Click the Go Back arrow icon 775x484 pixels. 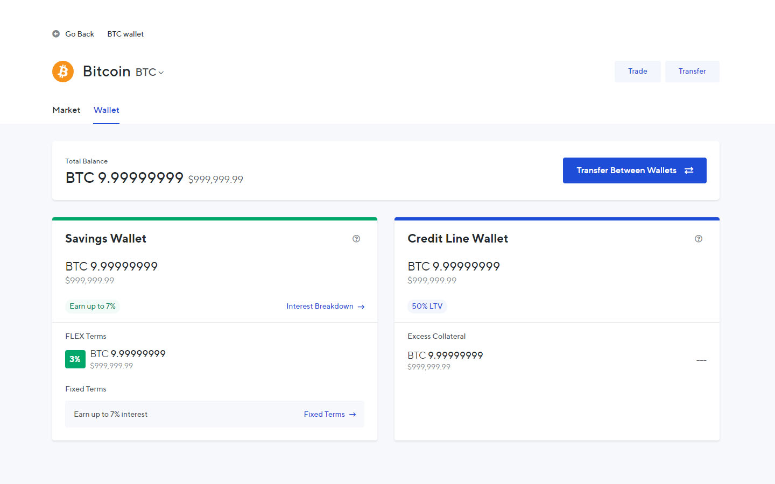(56, 34)
